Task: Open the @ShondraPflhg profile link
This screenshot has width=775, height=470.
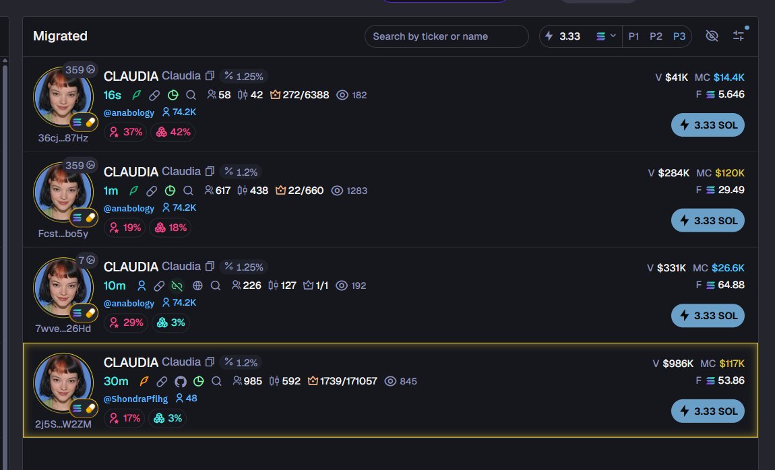Action: pyautogui.click(x=135, y=399)
